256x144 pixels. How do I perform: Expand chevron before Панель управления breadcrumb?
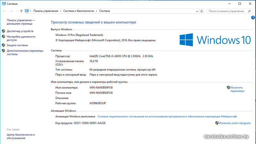[x=31, y=11]
